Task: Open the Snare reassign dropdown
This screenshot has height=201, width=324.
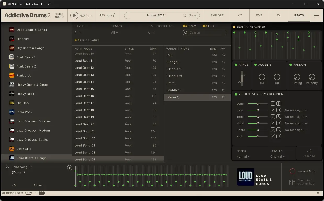Action: pyautogui.click(x=295, y=130)
